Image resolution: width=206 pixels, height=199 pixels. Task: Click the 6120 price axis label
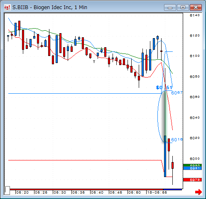coord(195,36)
